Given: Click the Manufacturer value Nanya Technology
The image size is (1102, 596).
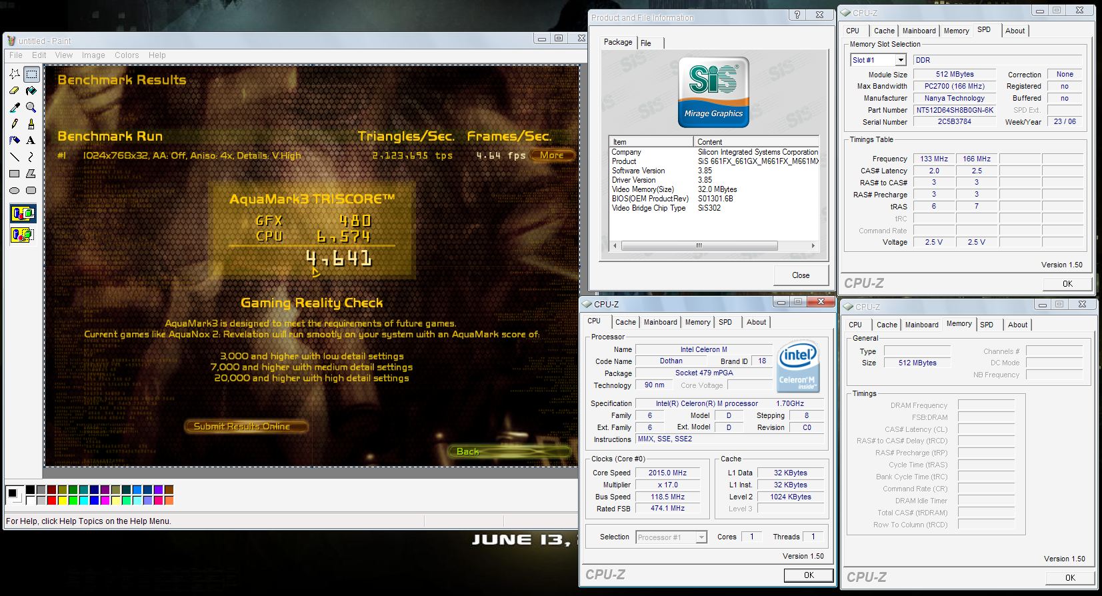Looking at the screenshot, I should tap(955, 99).
